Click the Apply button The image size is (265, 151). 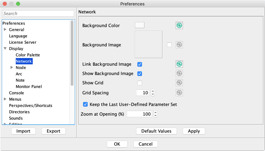click(x=194, y=131)
